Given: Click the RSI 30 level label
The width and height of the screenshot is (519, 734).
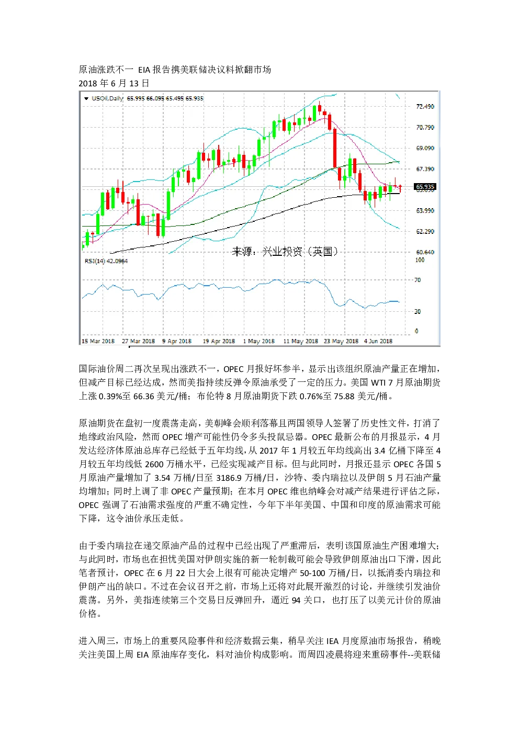Looking at the screenshot, I should pyautogui.click(x=418, y=312).
